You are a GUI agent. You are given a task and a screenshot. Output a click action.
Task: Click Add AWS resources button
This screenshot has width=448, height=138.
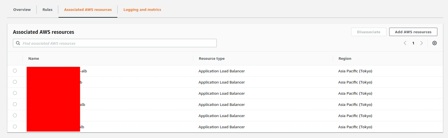[413, 32]
